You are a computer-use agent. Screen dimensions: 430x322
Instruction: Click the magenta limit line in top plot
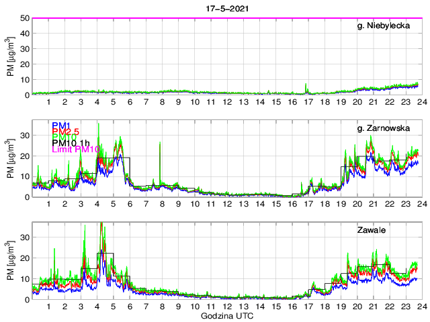202,18
